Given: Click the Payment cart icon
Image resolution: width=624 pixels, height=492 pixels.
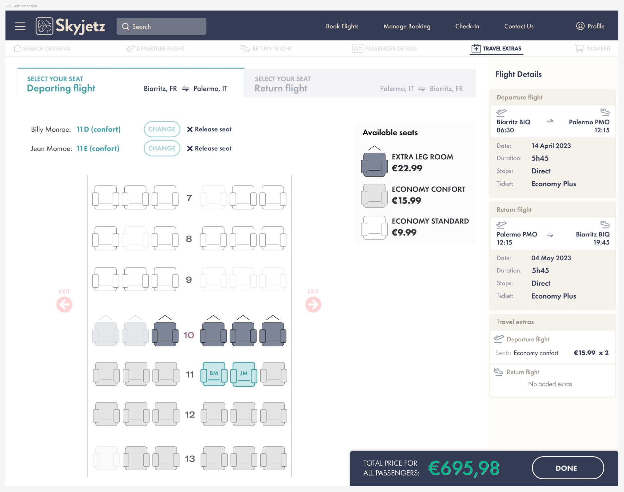Looking at the screenshot, I should click(579, 48).
